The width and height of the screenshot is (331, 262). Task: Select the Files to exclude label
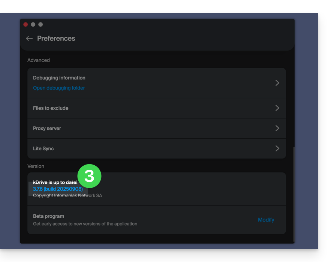pyautogui.click(x=51, y=108)
